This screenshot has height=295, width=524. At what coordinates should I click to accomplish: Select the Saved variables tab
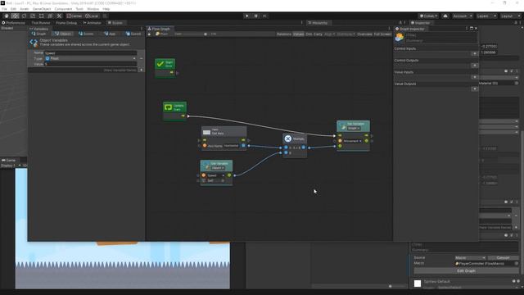[x=133, y=34]
